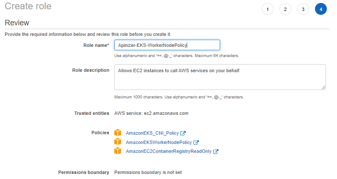The height and width of the screenshot is (179, 337).
Task: Click inside the Role description text area
Action: click(x=220, y=77)
